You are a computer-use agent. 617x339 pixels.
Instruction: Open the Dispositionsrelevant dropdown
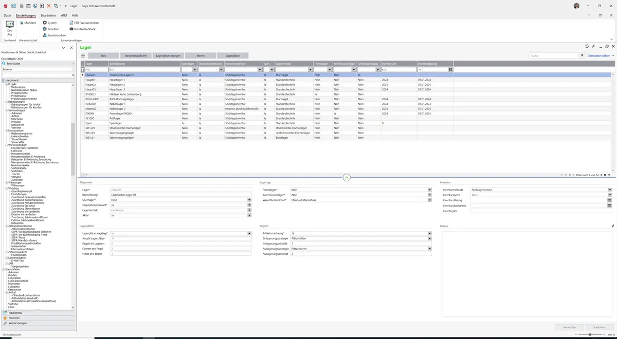point(249,205)
